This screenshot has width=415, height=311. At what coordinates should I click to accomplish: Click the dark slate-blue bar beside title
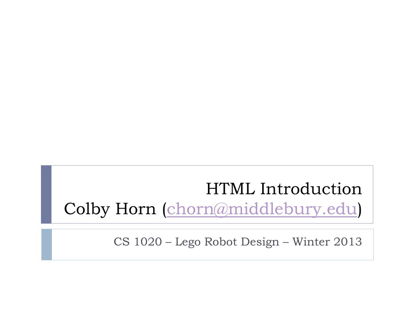(46, 194)
